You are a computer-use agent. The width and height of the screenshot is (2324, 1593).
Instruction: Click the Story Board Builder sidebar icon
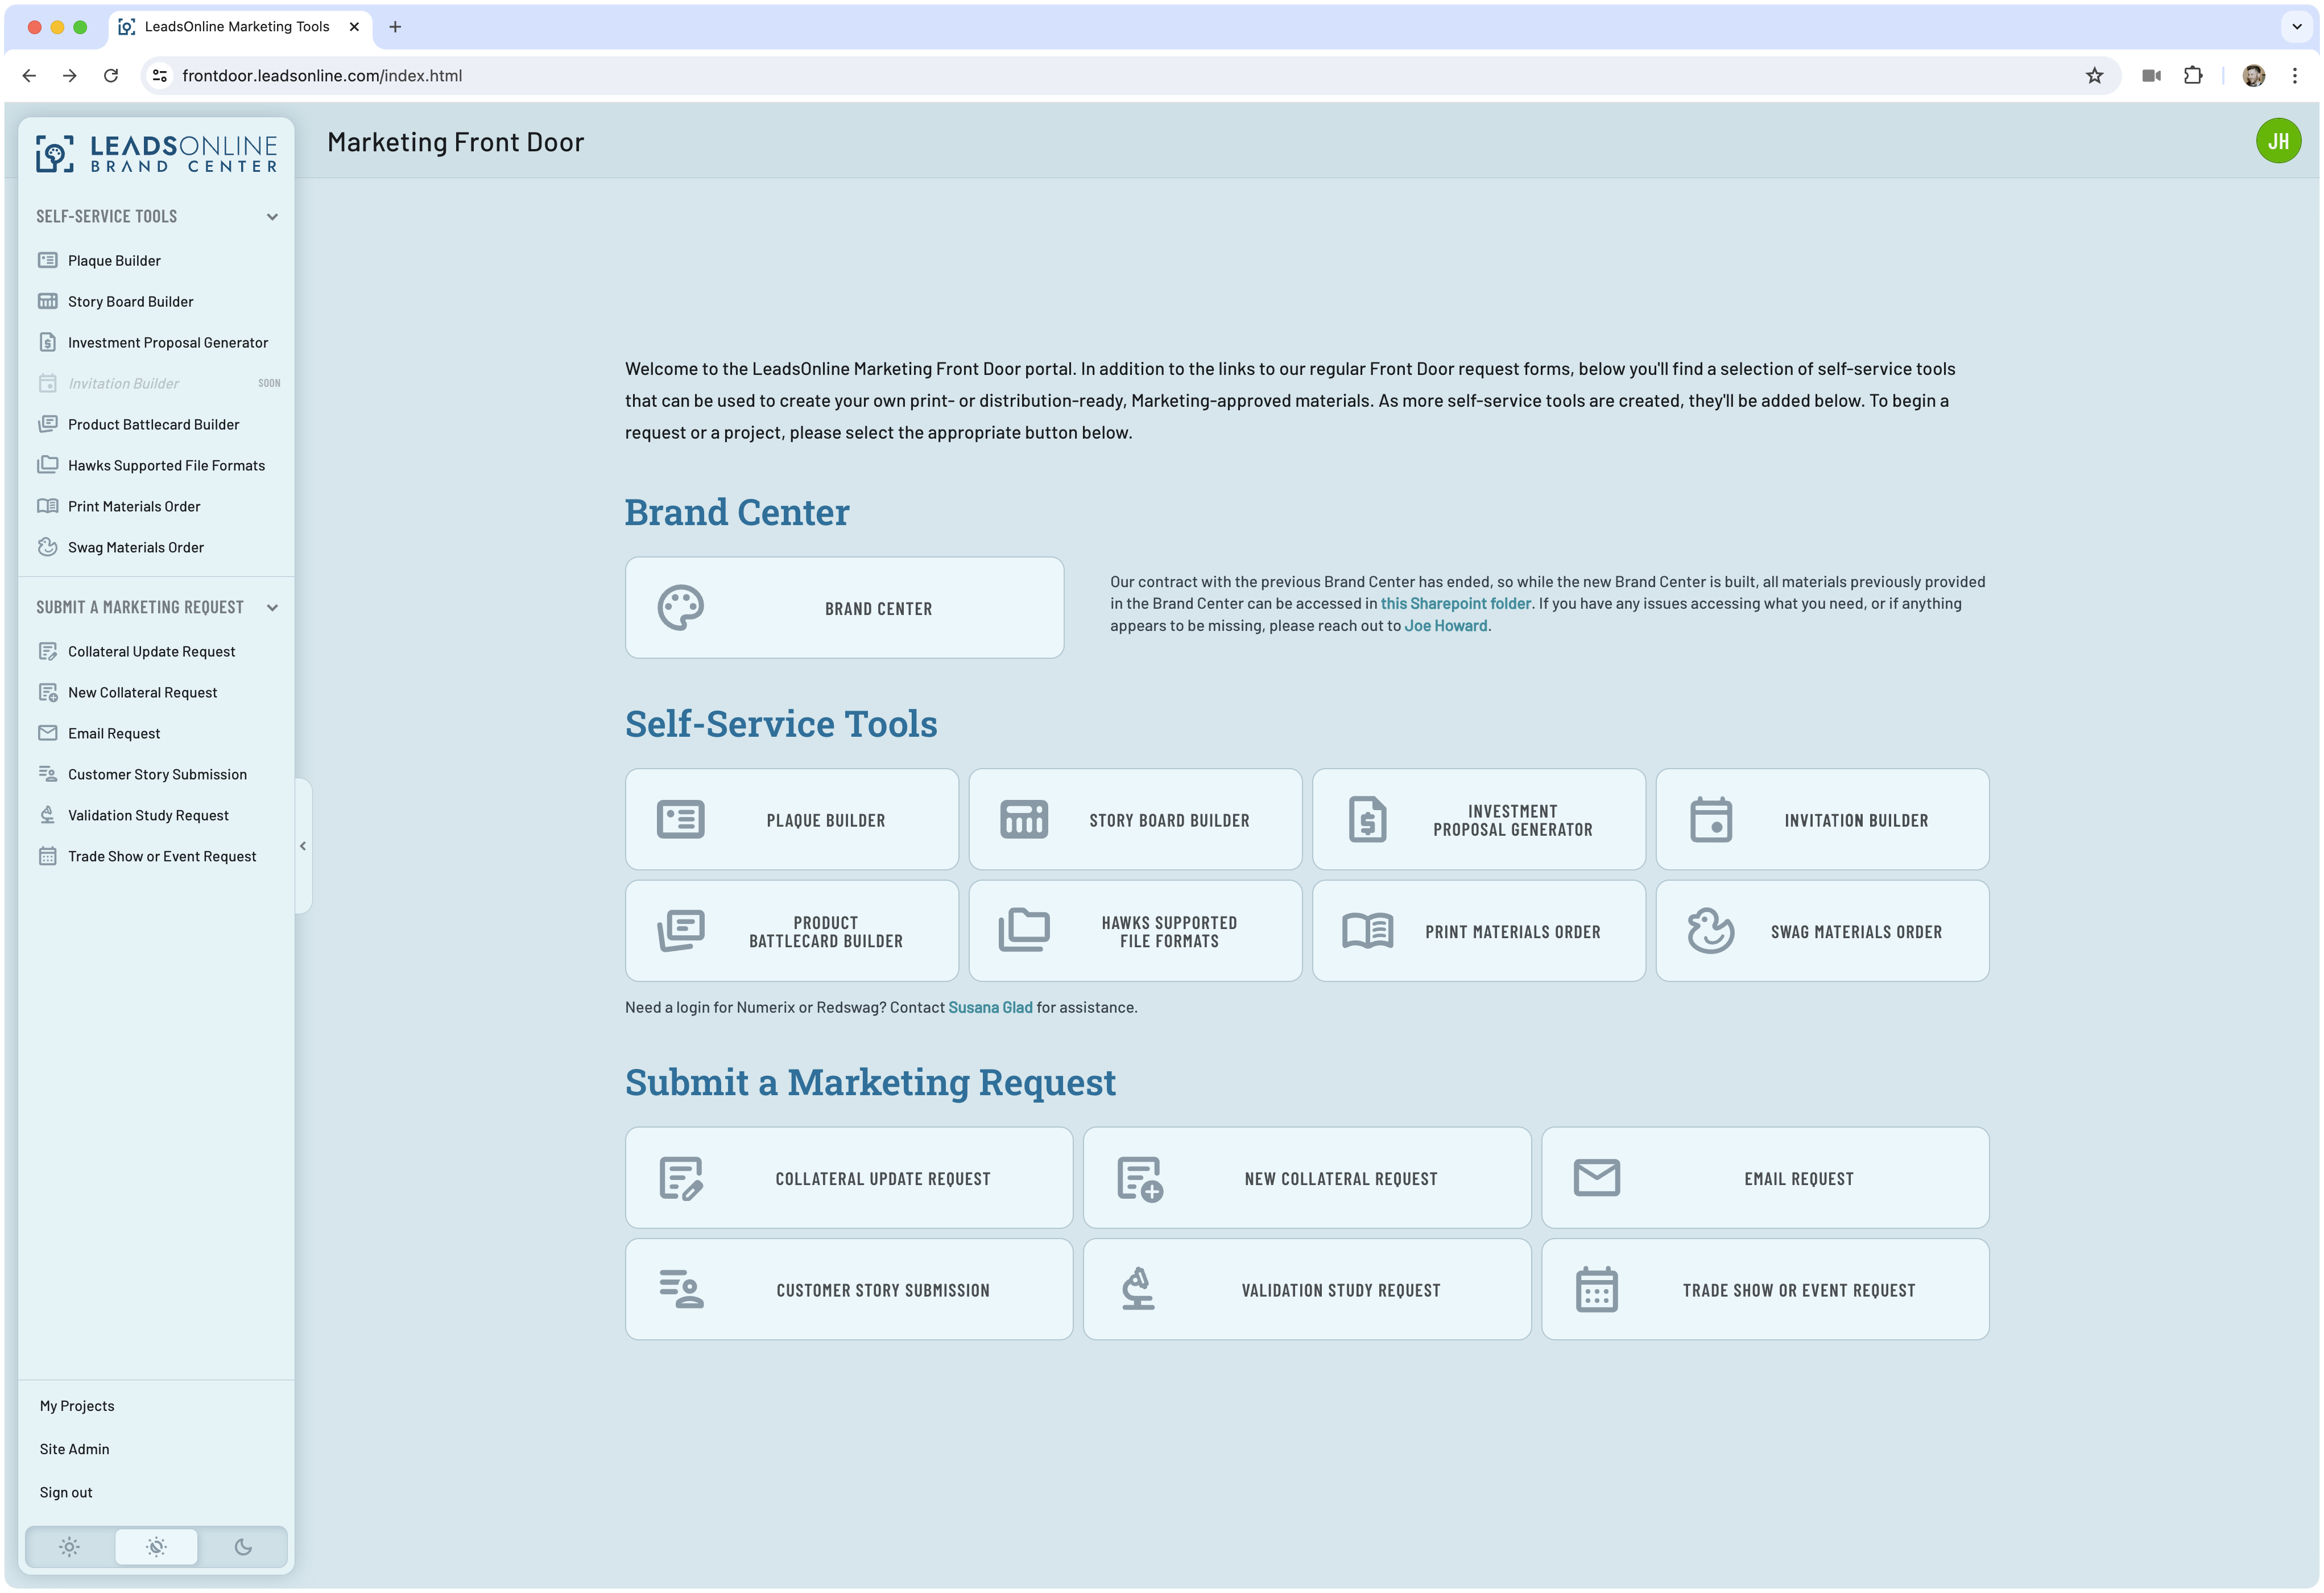(47, 301)
